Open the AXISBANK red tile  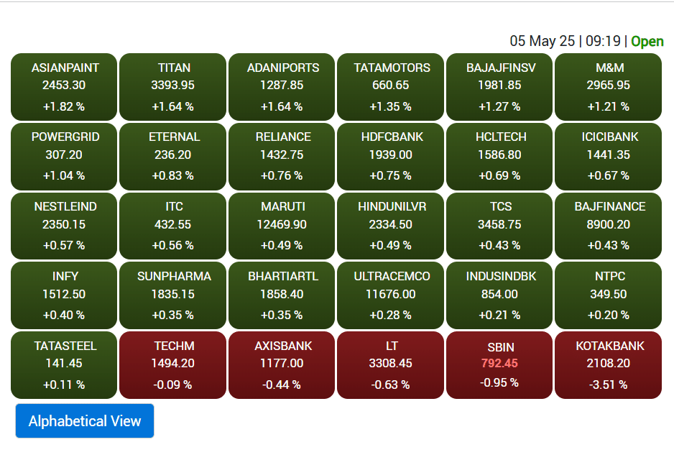[x=282, y=365]
